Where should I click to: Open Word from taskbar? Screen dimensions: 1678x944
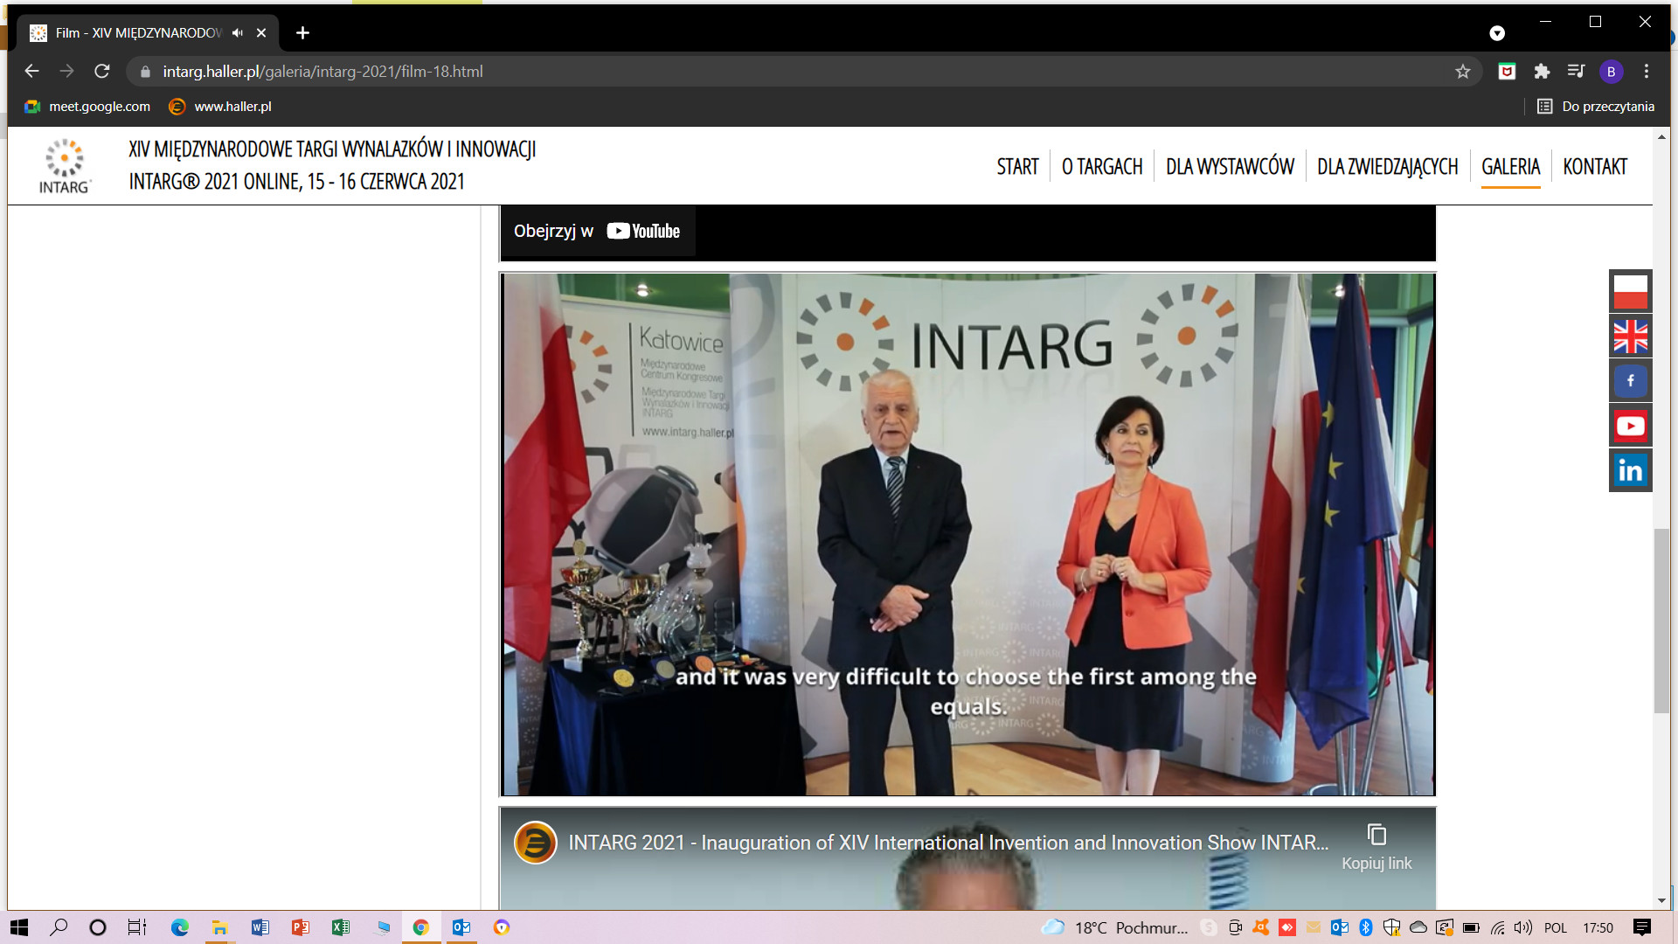[260, 927]
